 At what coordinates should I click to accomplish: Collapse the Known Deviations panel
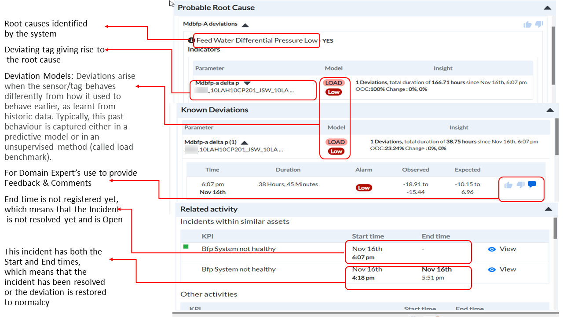[549, 110]
